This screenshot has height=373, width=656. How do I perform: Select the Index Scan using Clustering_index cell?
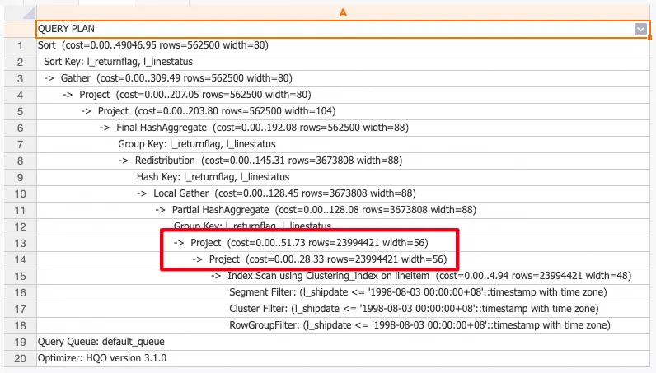343,276
